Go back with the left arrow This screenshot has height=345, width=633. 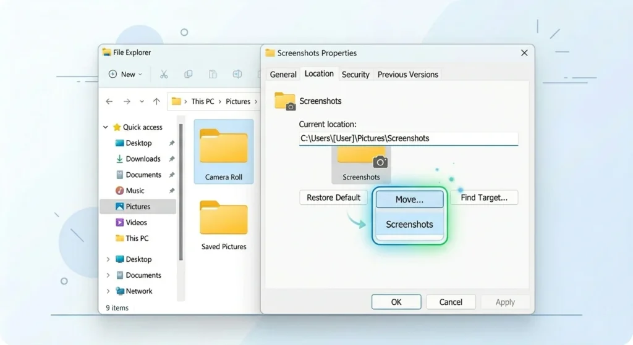coord(109,102)
